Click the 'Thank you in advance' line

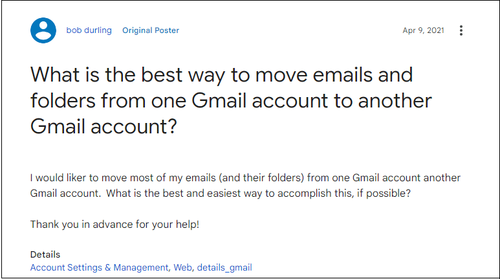click(x=114, y=224)
